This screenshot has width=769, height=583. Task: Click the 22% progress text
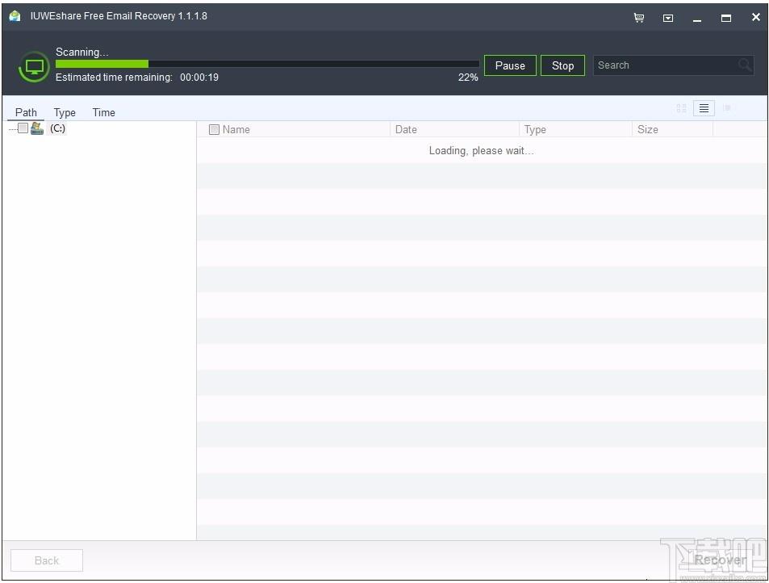468,78
